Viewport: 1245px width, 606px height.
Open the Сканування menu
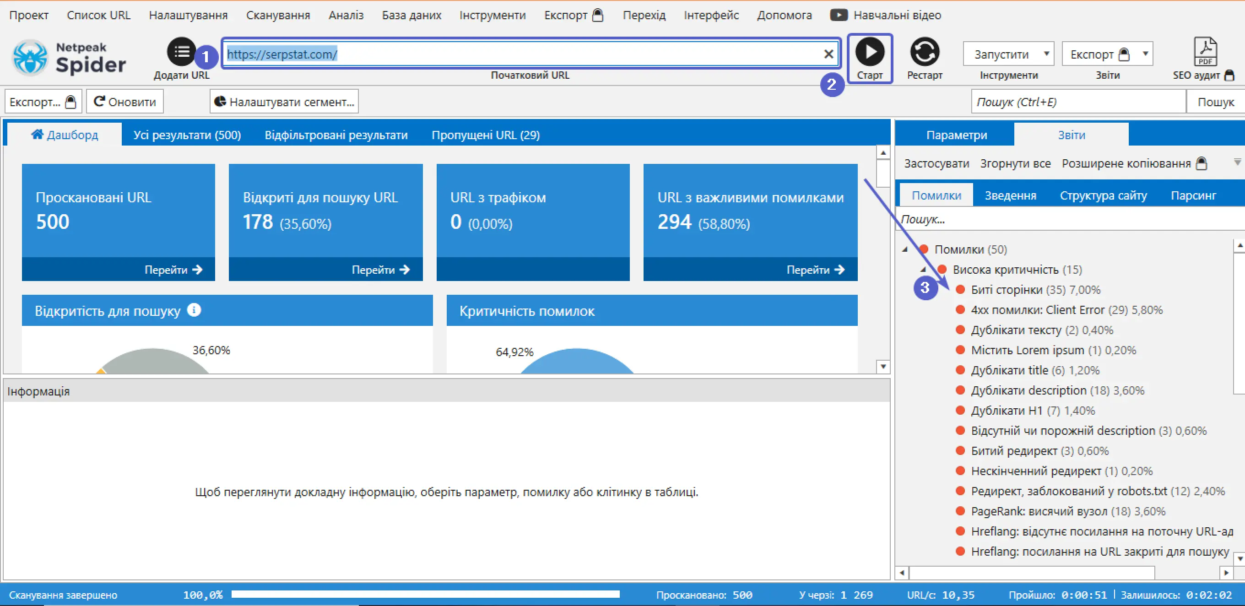tap(278, 15)
